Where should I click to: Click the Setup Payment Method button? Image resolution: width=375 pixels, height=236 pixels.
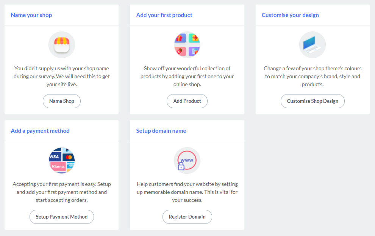pos(62,217)
